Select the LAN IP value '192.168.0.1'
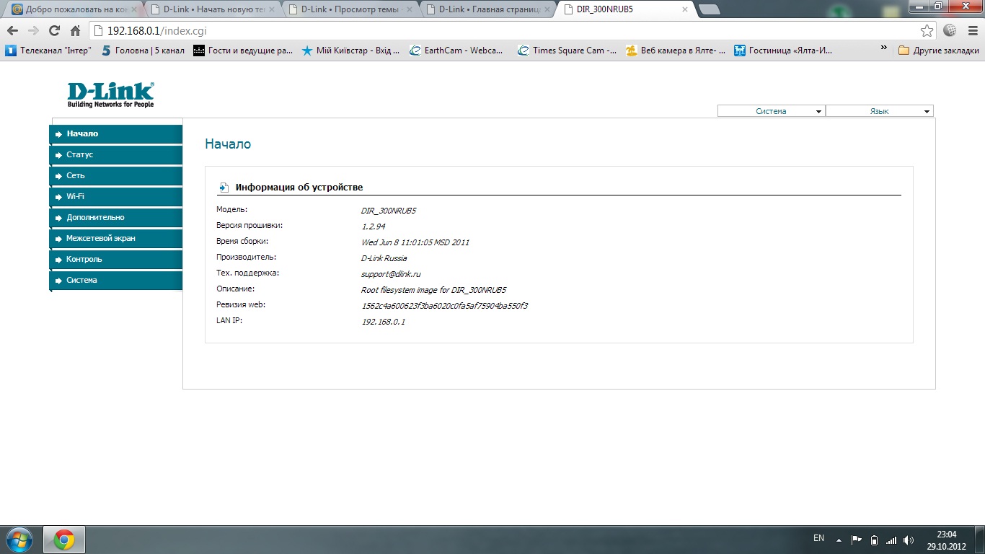The image size is (985, 554). point(383,322)
